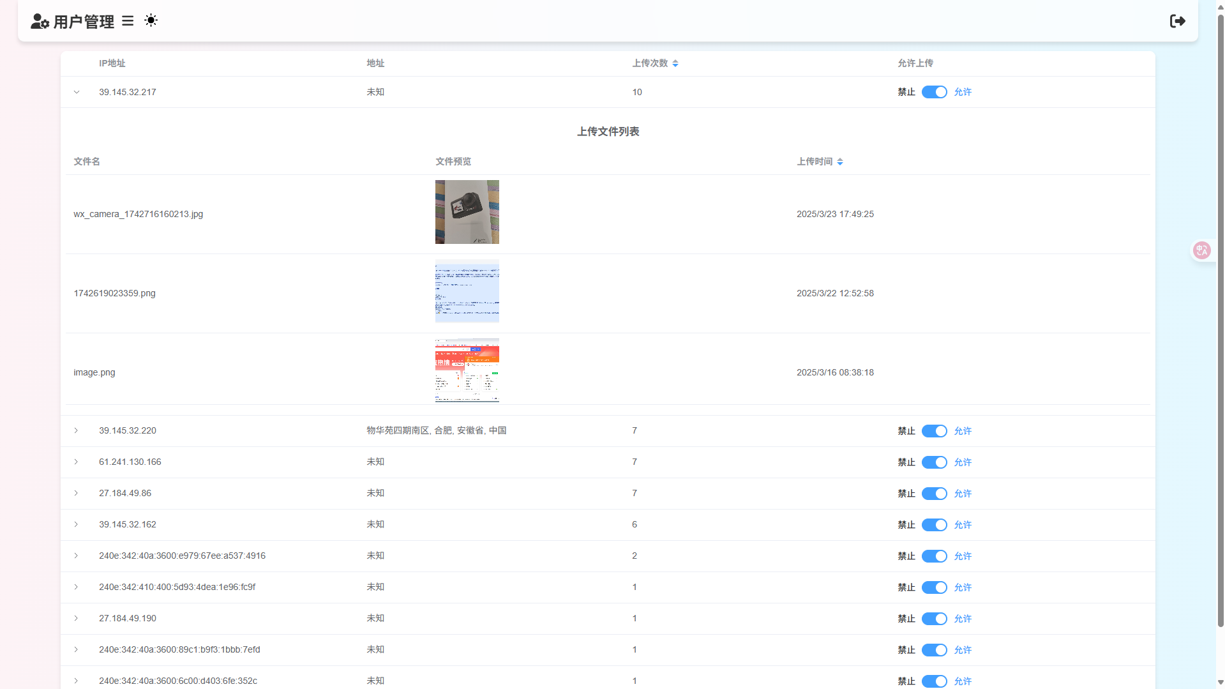This screenshot has height=689, width=1225.
Task: Toggle upload switch for 27.184.49.190
Action: coord(934,619)
